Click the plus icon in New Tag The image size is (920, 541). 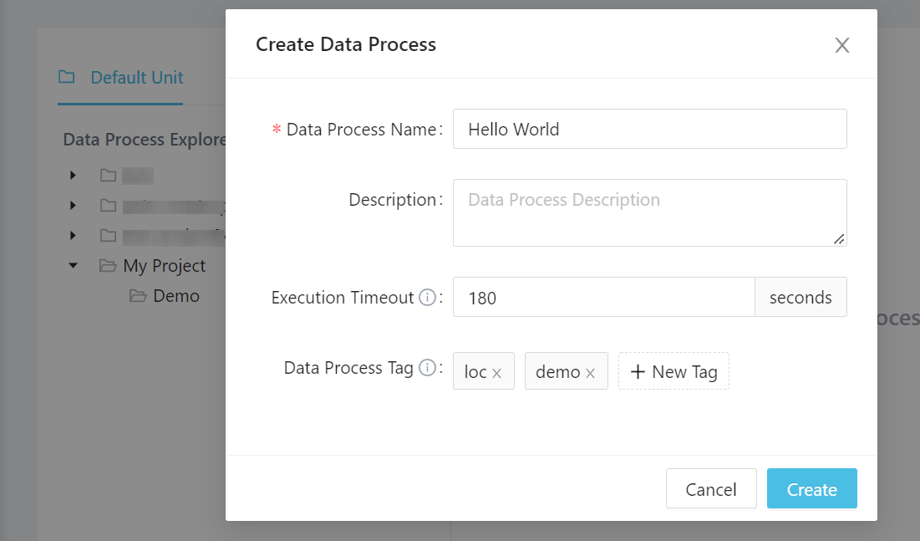[x=638, y=372]
